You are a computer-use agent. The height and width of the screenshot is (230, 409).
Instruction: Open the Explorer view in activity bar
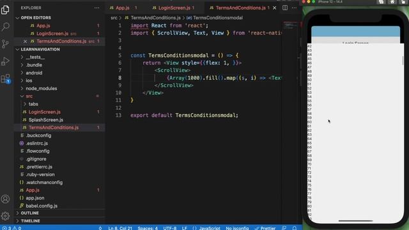(x=5, y=10)
